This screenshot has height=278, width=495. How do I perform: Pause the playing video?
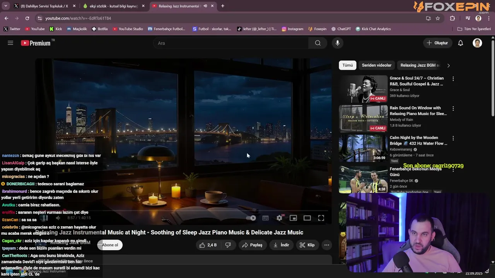44,218
